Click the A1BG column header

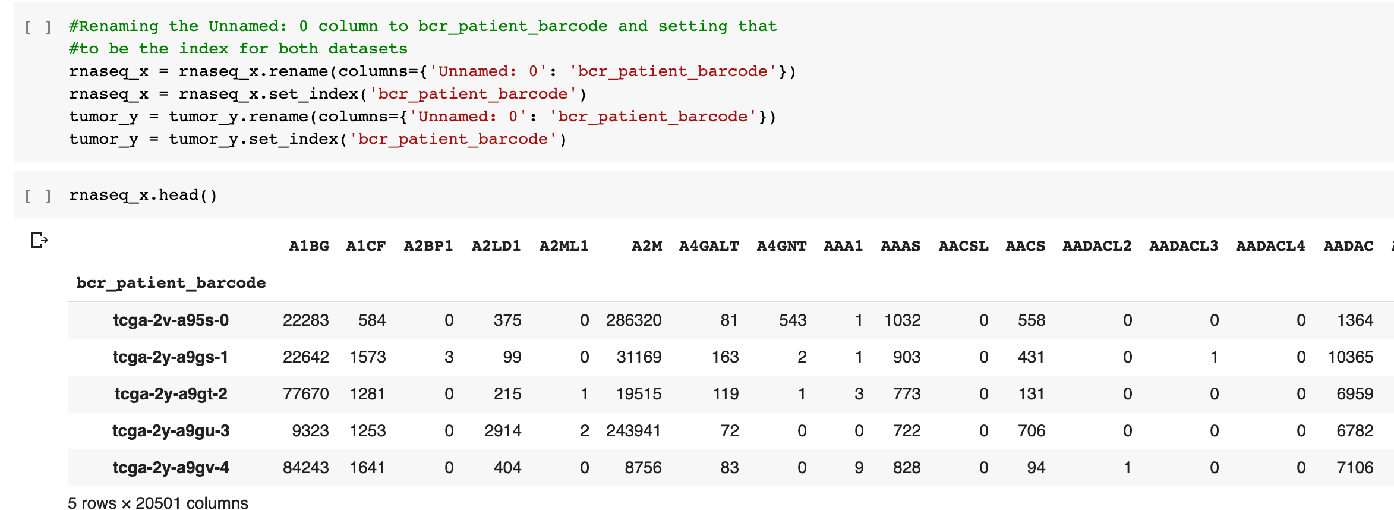pyautogui.click(x=309, y=245)
